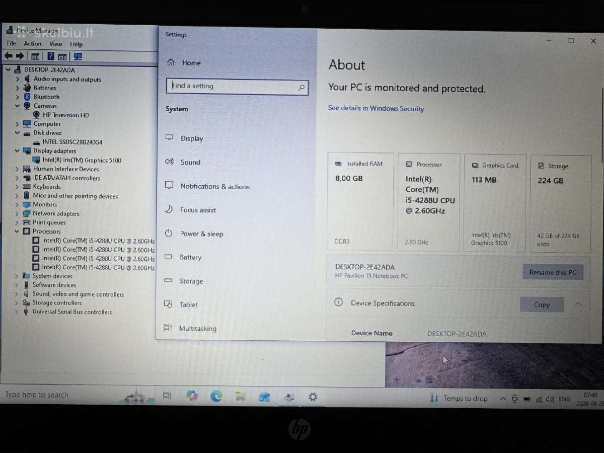Focus the Find a setting search field

(237, 87)
